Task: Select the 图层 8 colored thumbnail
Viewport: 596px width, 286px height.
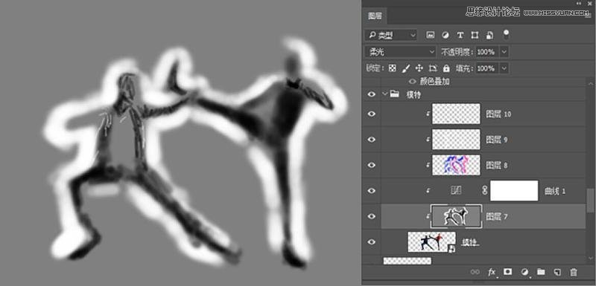Action: pos(456,165)
